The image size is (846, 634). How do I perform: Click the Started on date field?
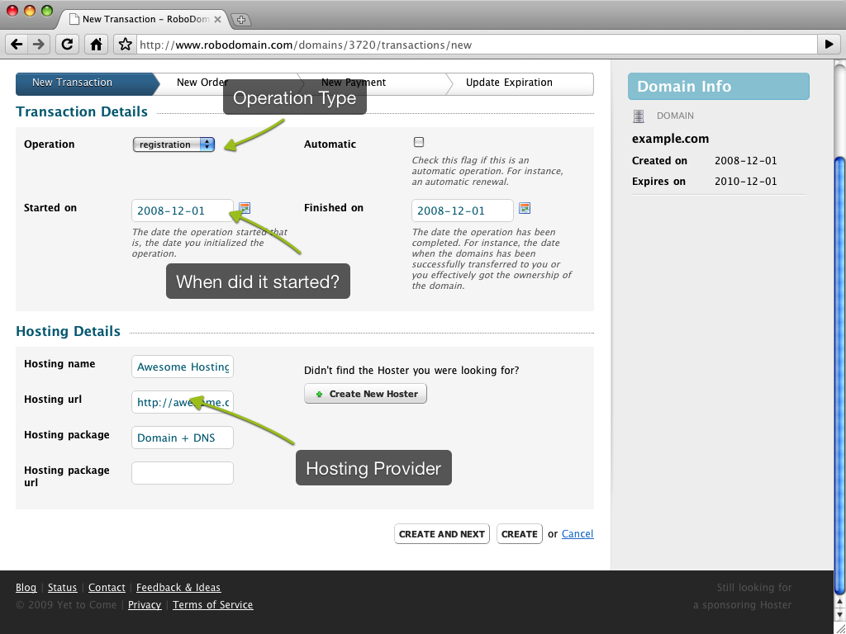[x=183, y=211]
